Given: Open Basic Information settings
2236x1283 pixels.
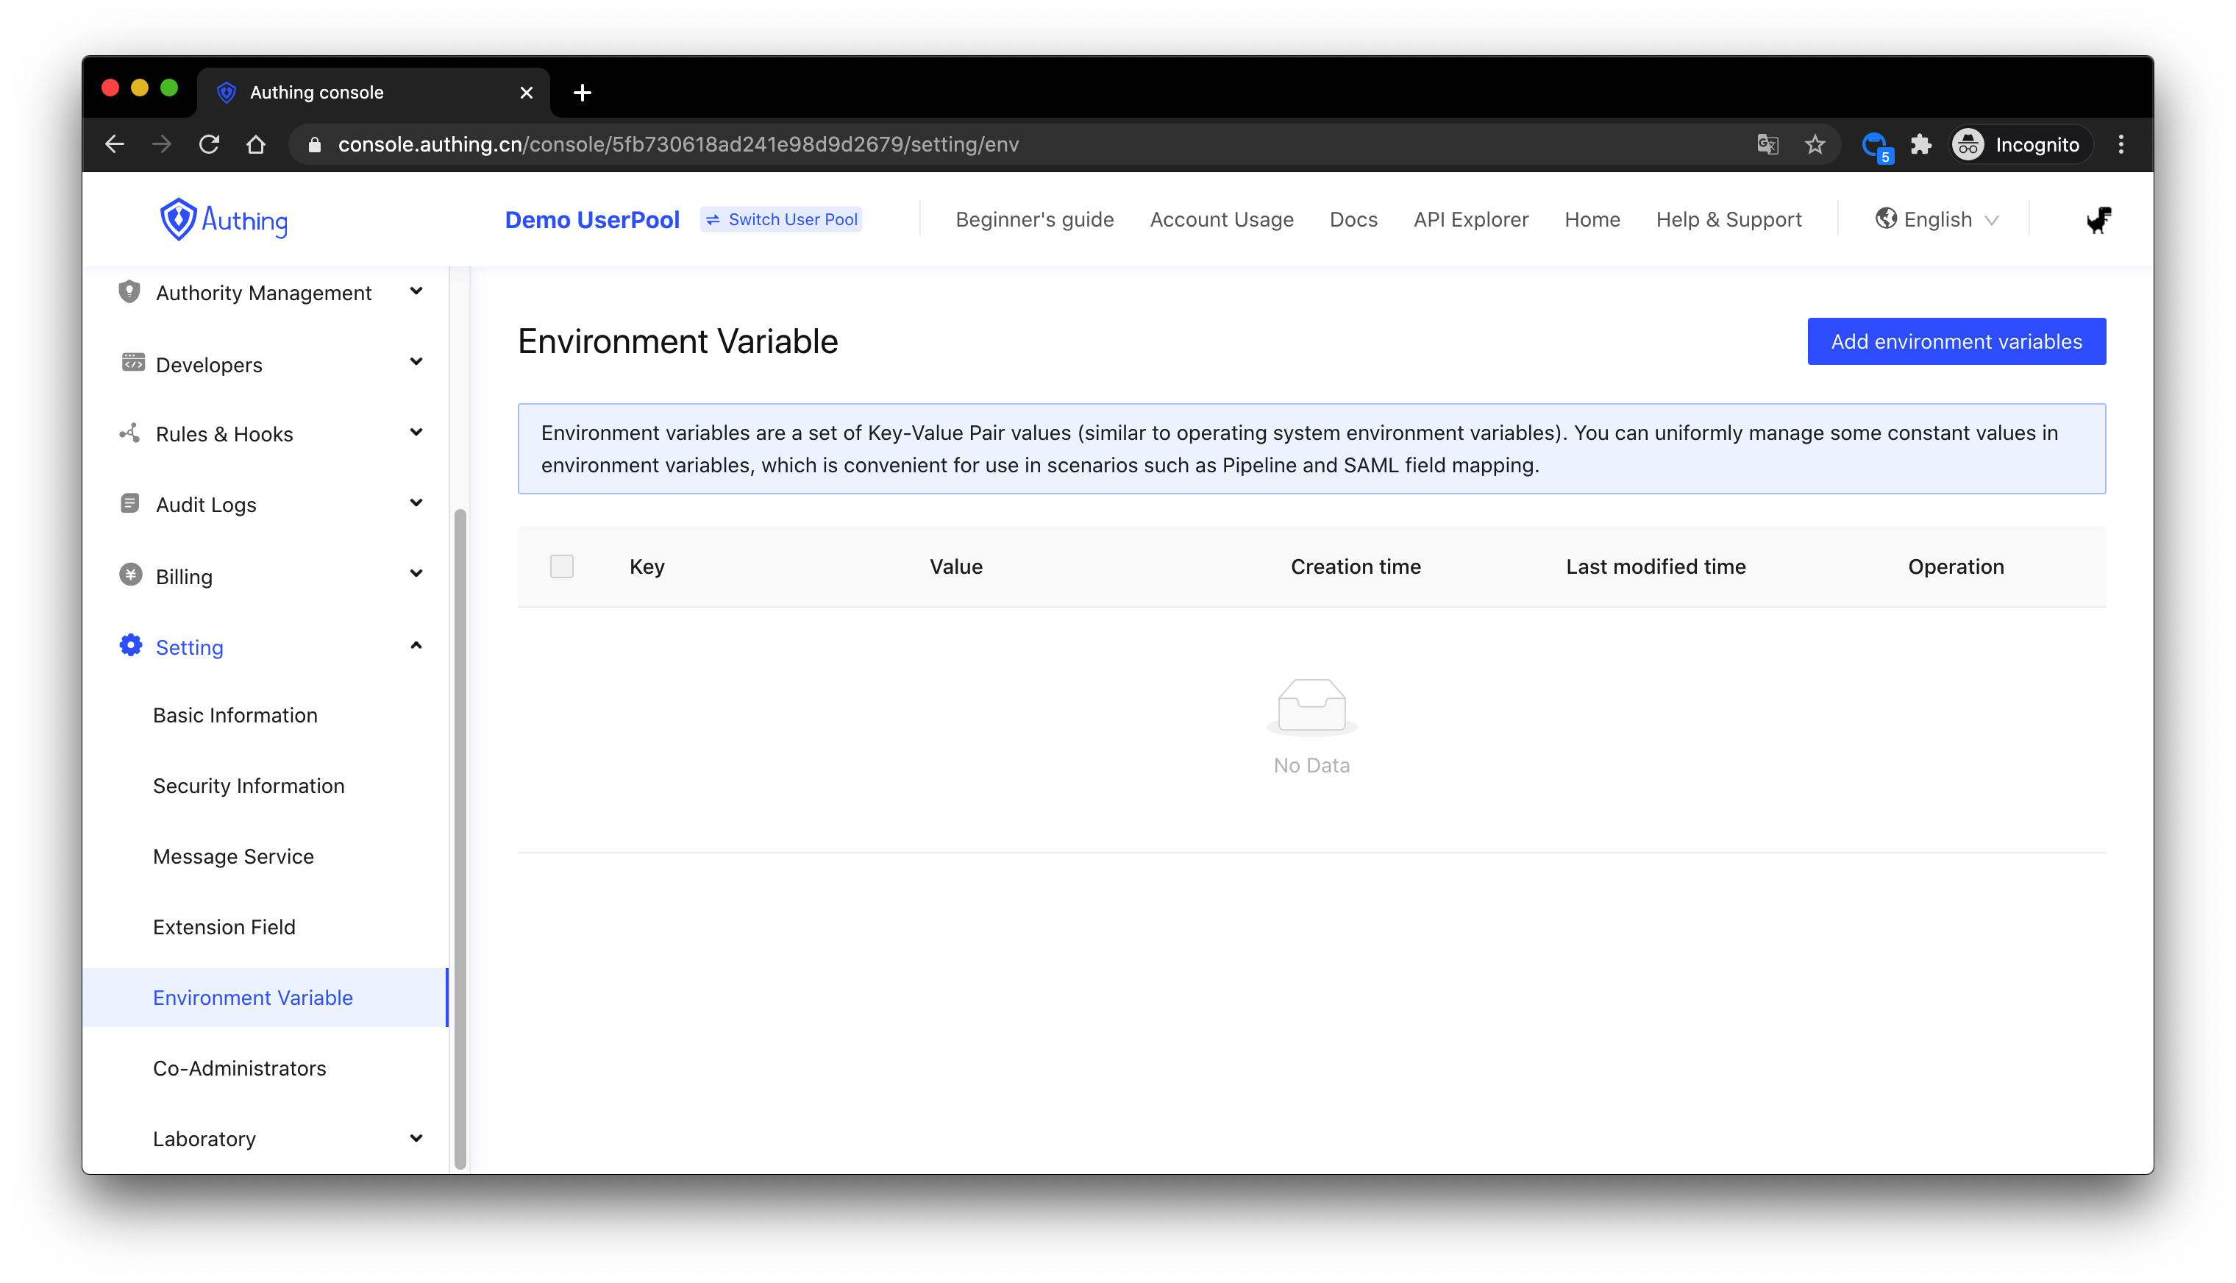Looking at the screenshot, I should pos(235,714).
